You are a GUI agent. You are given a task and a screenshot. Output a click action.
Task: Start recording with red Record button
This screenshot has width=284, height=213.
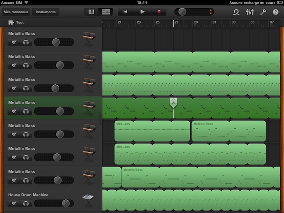coord(159,12)
